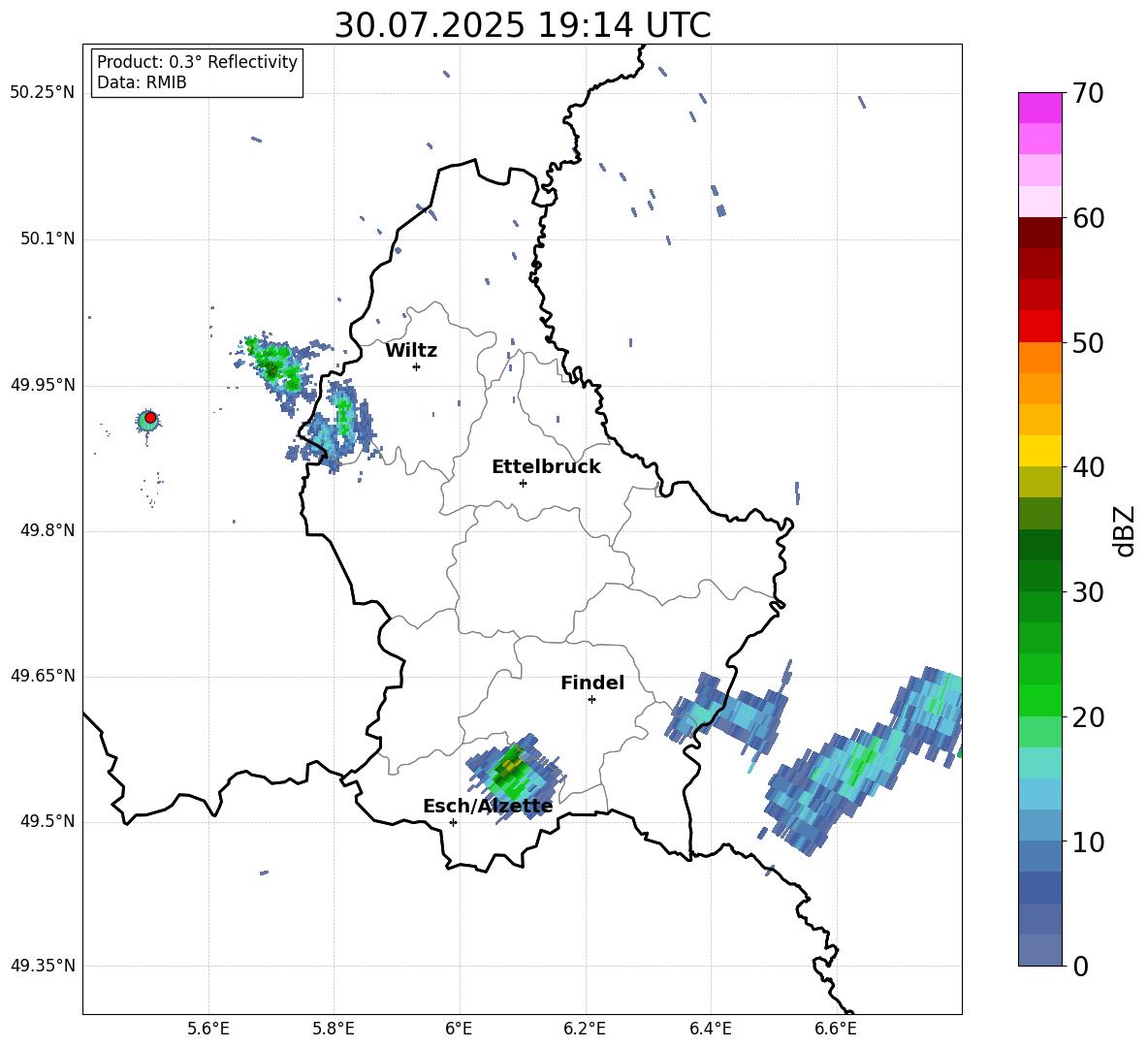Click the colorbar tick label '10'
The width and height of the screenshot is (1148, 1048).
click(1089, 842)
